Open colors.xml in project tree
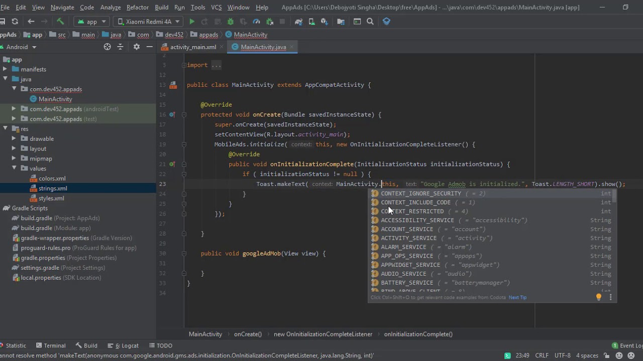The height and width of the screenshot is (361, 643). click(52, 178)
